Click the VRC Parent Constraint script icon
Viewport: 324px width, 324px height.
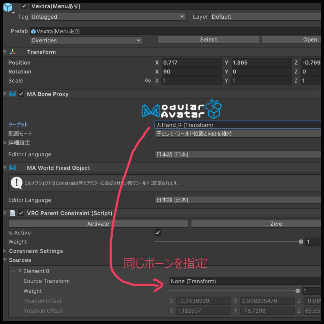pyautogui.click(x=13, y=213)
